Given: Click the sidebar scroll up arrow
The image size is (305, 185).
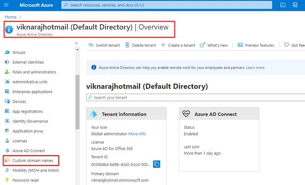Looking at the screenshot, I should [x=77, y=49].
